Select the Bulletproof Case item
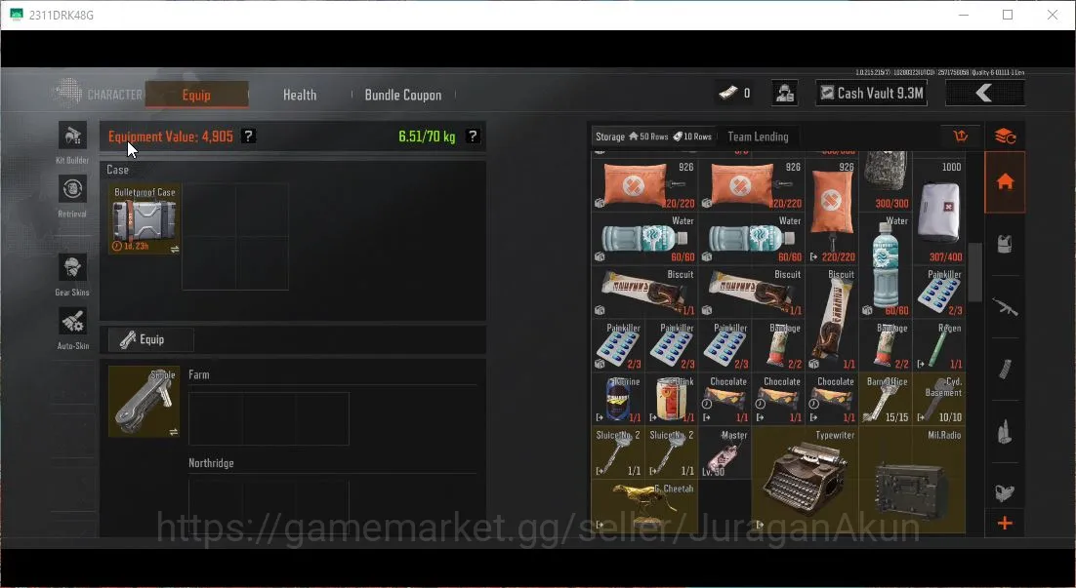Image resolution: width=1076 pixels, height=588 pixels. click(145, 218)
